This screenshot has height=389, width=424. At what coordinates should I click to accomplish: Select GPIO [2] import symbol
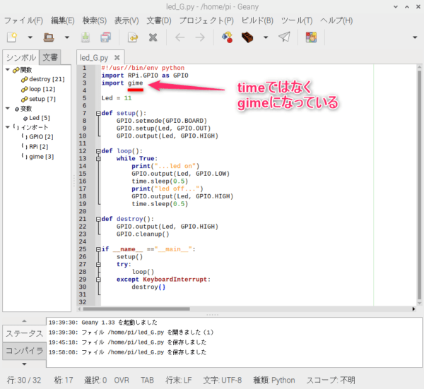pos(37,137)
